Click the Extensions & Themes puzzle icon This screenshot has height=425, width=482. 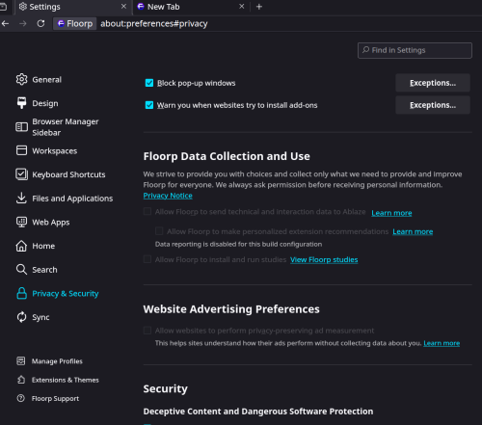tap(21, 380)
